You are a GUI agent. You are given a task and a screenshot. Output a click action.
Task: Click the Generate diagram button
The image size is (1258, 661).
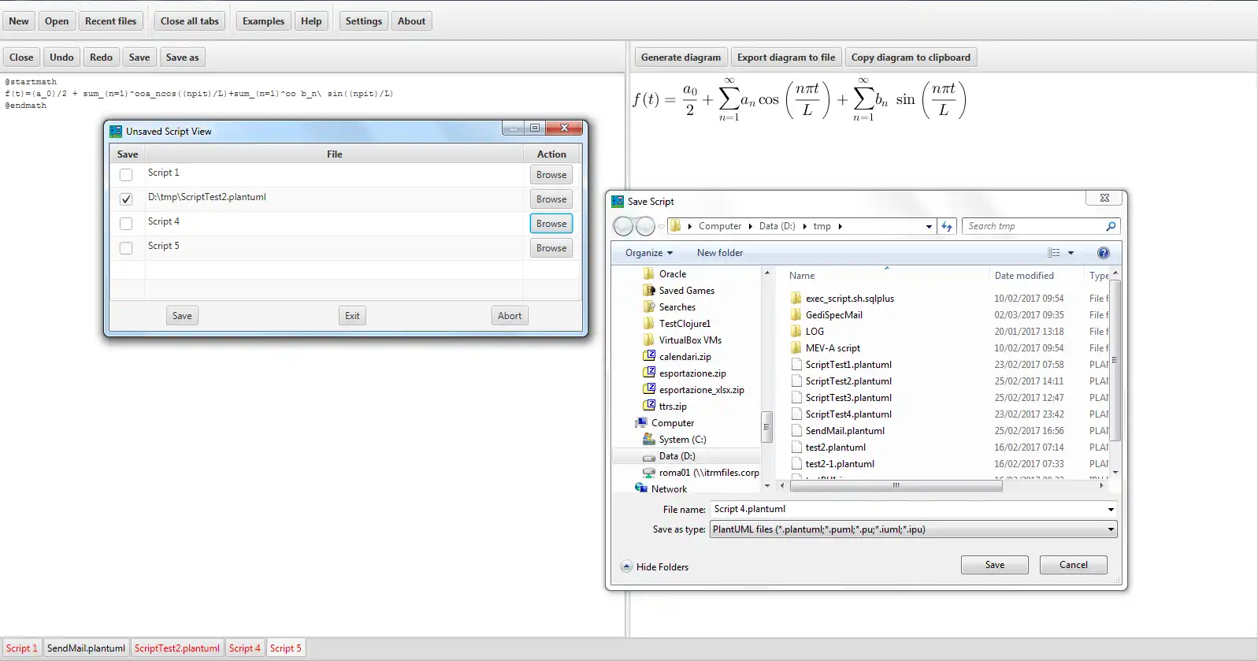coord(681,58)
